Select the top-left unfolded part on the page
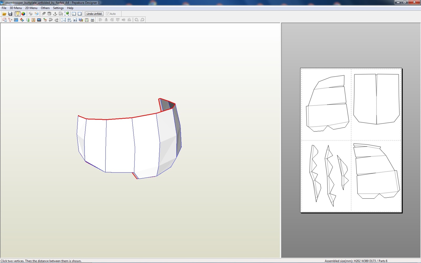The height and width of the screenshot is (263, 421). [328, 104]
